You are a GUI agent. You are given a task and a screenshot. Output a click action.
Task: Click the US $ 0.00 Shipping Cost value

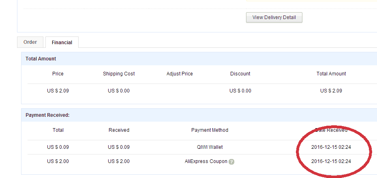pos(119,91)
